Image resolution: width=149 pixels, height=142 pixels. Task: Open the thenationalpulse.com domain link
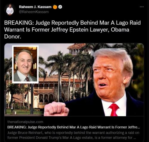[25, 122]
